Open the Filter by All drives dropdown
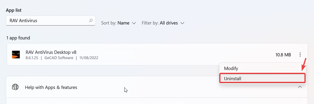314x104 pixels. coord(163,23)
